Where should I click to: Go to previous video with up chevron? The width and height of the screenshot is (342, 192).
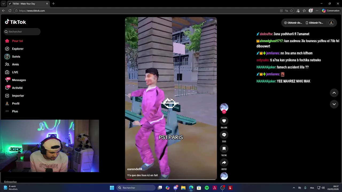tap(334, 93)
